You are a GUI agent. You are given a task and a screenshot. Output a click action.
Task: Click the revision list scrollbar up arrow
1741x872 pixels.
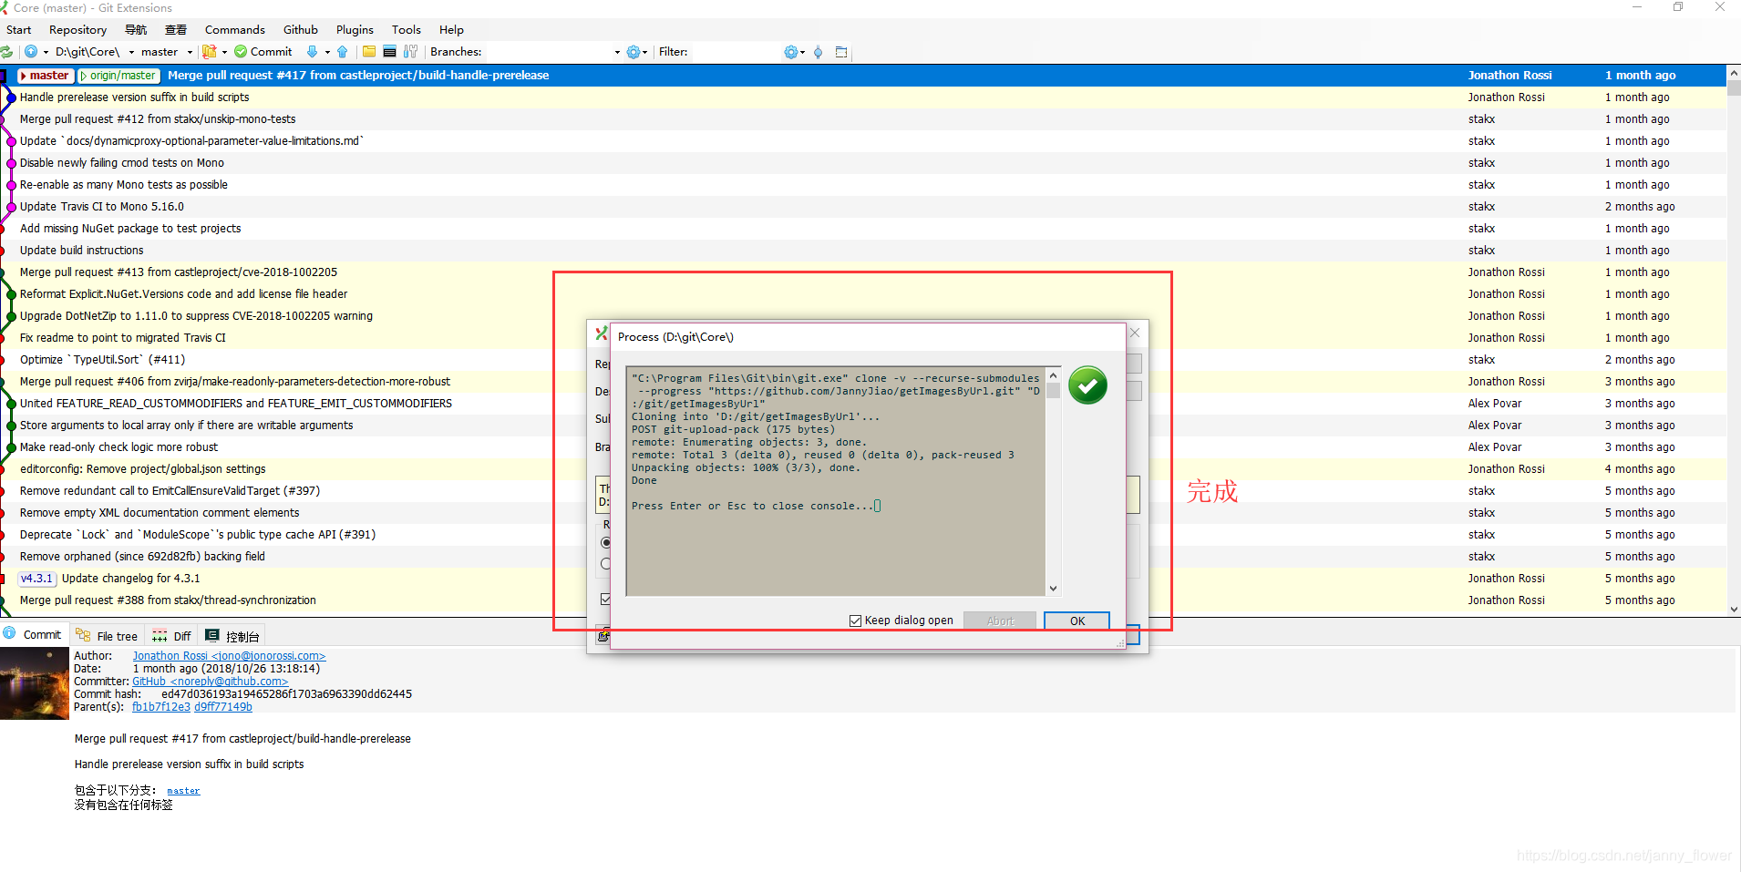1734,71
